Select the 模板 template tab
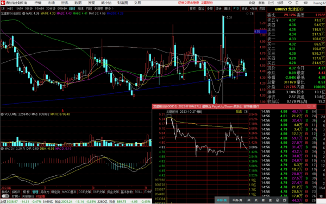 [26, 192]
